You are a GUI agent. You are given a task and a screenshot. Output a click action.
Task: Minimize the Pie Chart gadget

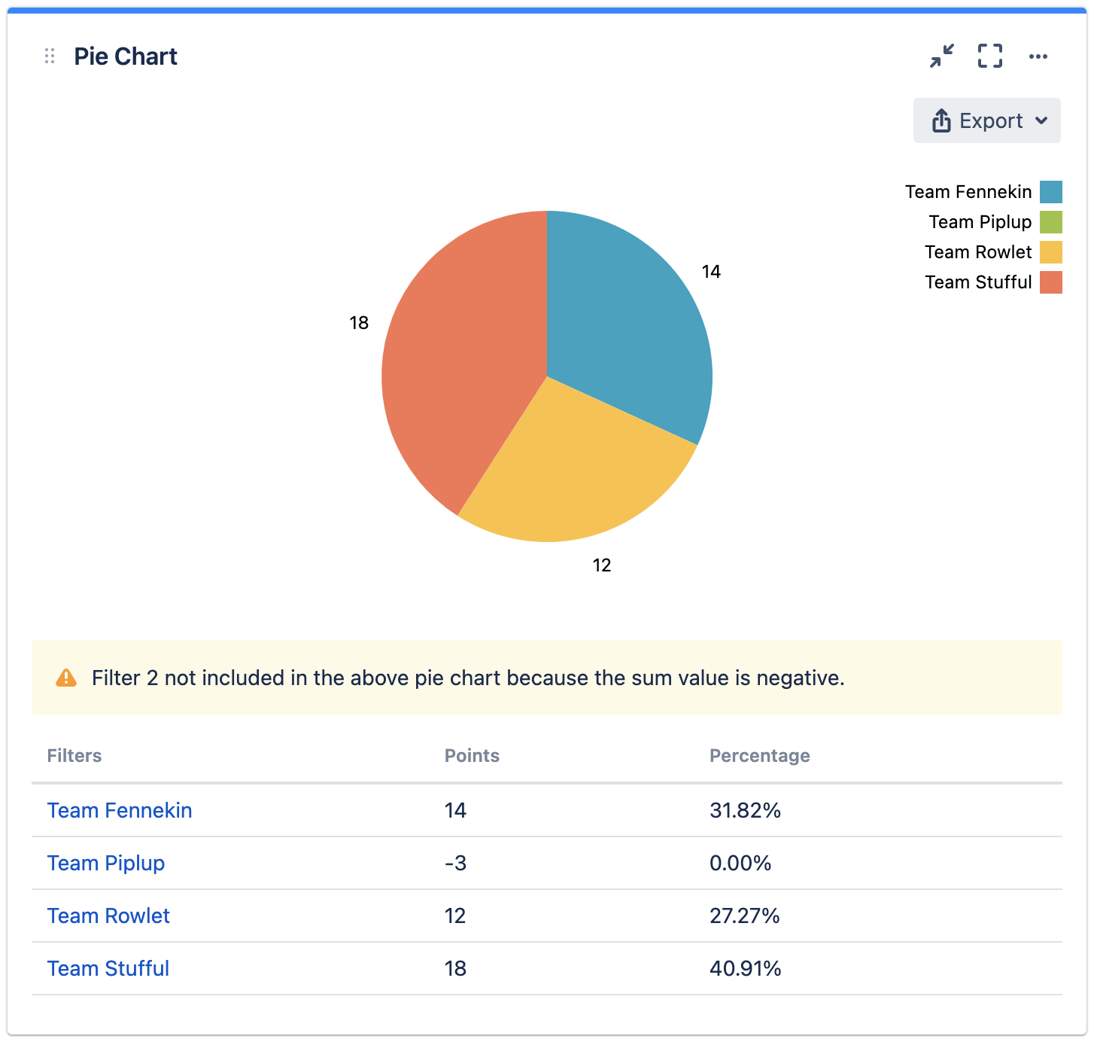pyautogui.click(x=941, y=56)
